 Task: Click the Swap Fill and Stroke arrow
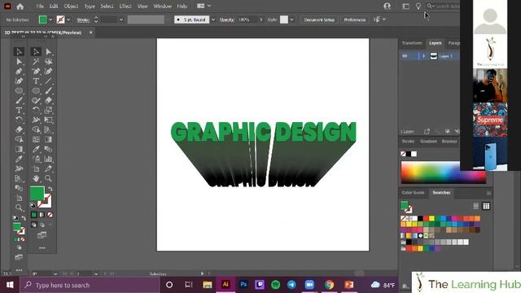pyautogui.click(x=50, y=189)
